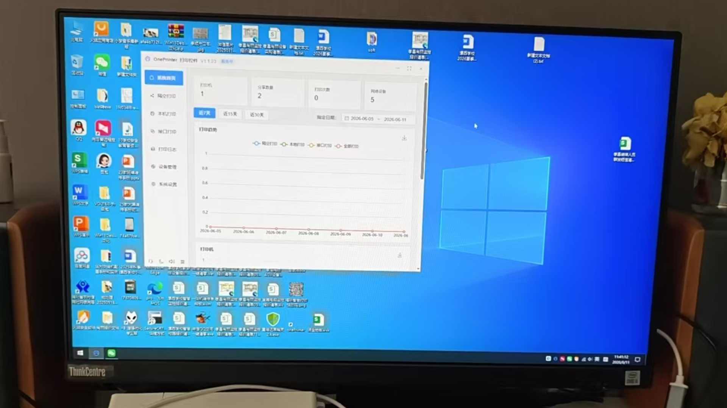
Task: Open 系统设置 in sidebar
Action: (x=164, y=184)
